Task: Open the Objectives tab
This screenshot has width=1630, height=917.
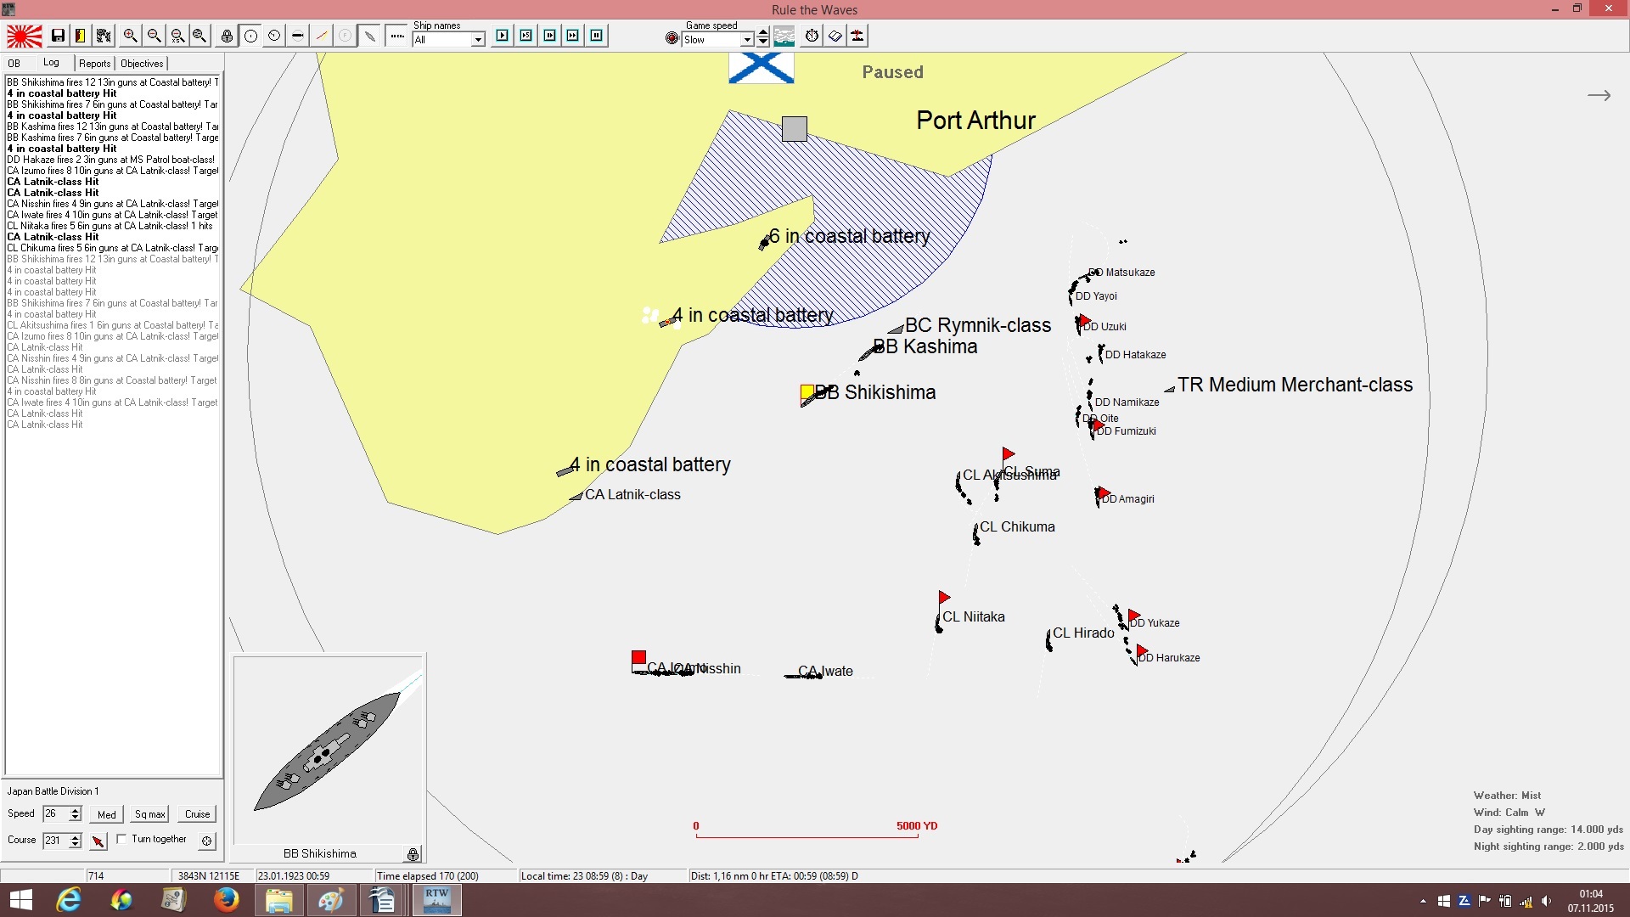Action: [142, 64]
